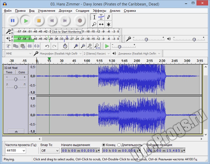Image resolution: width=210 pixels, height=164 pixels.
Task: Zoom in with the plus magnifier
Action: (76, 46)
